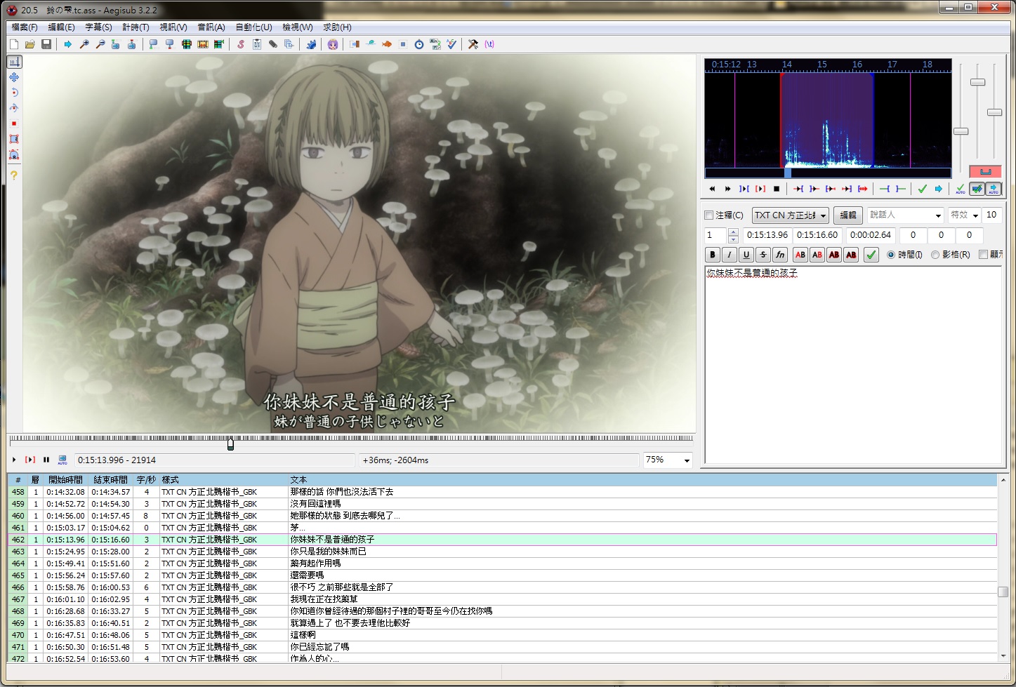Open the Attachments paperclip icon
Image resolution: width=1016 pixels, height=687 pixels.
tap(273, 44)
